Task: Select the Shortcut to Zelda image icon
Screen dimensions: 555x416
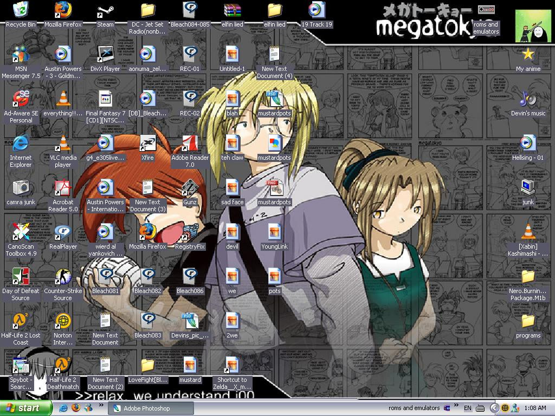Action: coord(232,366)
